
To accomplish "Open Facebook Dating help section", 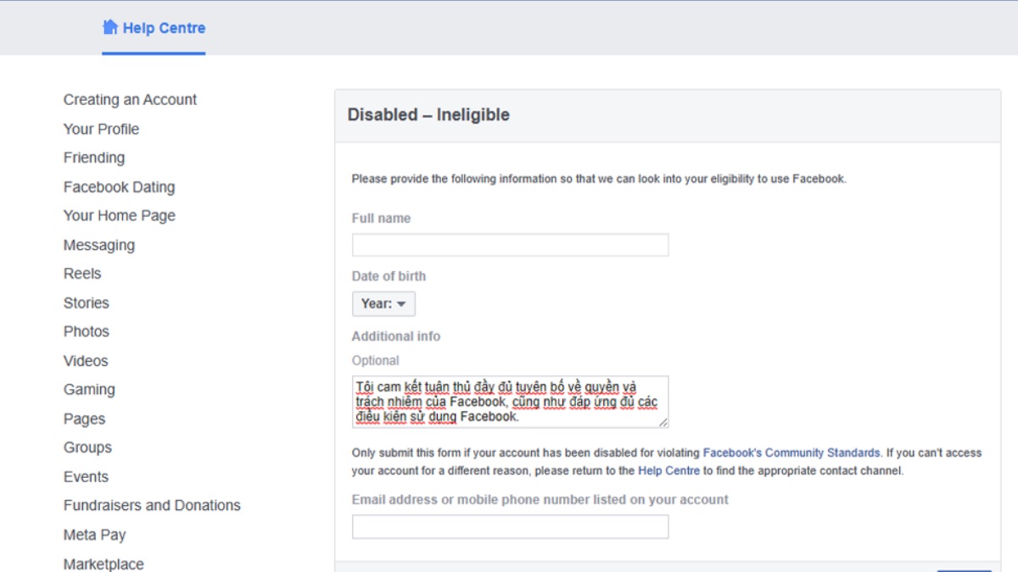I will click(x=119, y=187).
